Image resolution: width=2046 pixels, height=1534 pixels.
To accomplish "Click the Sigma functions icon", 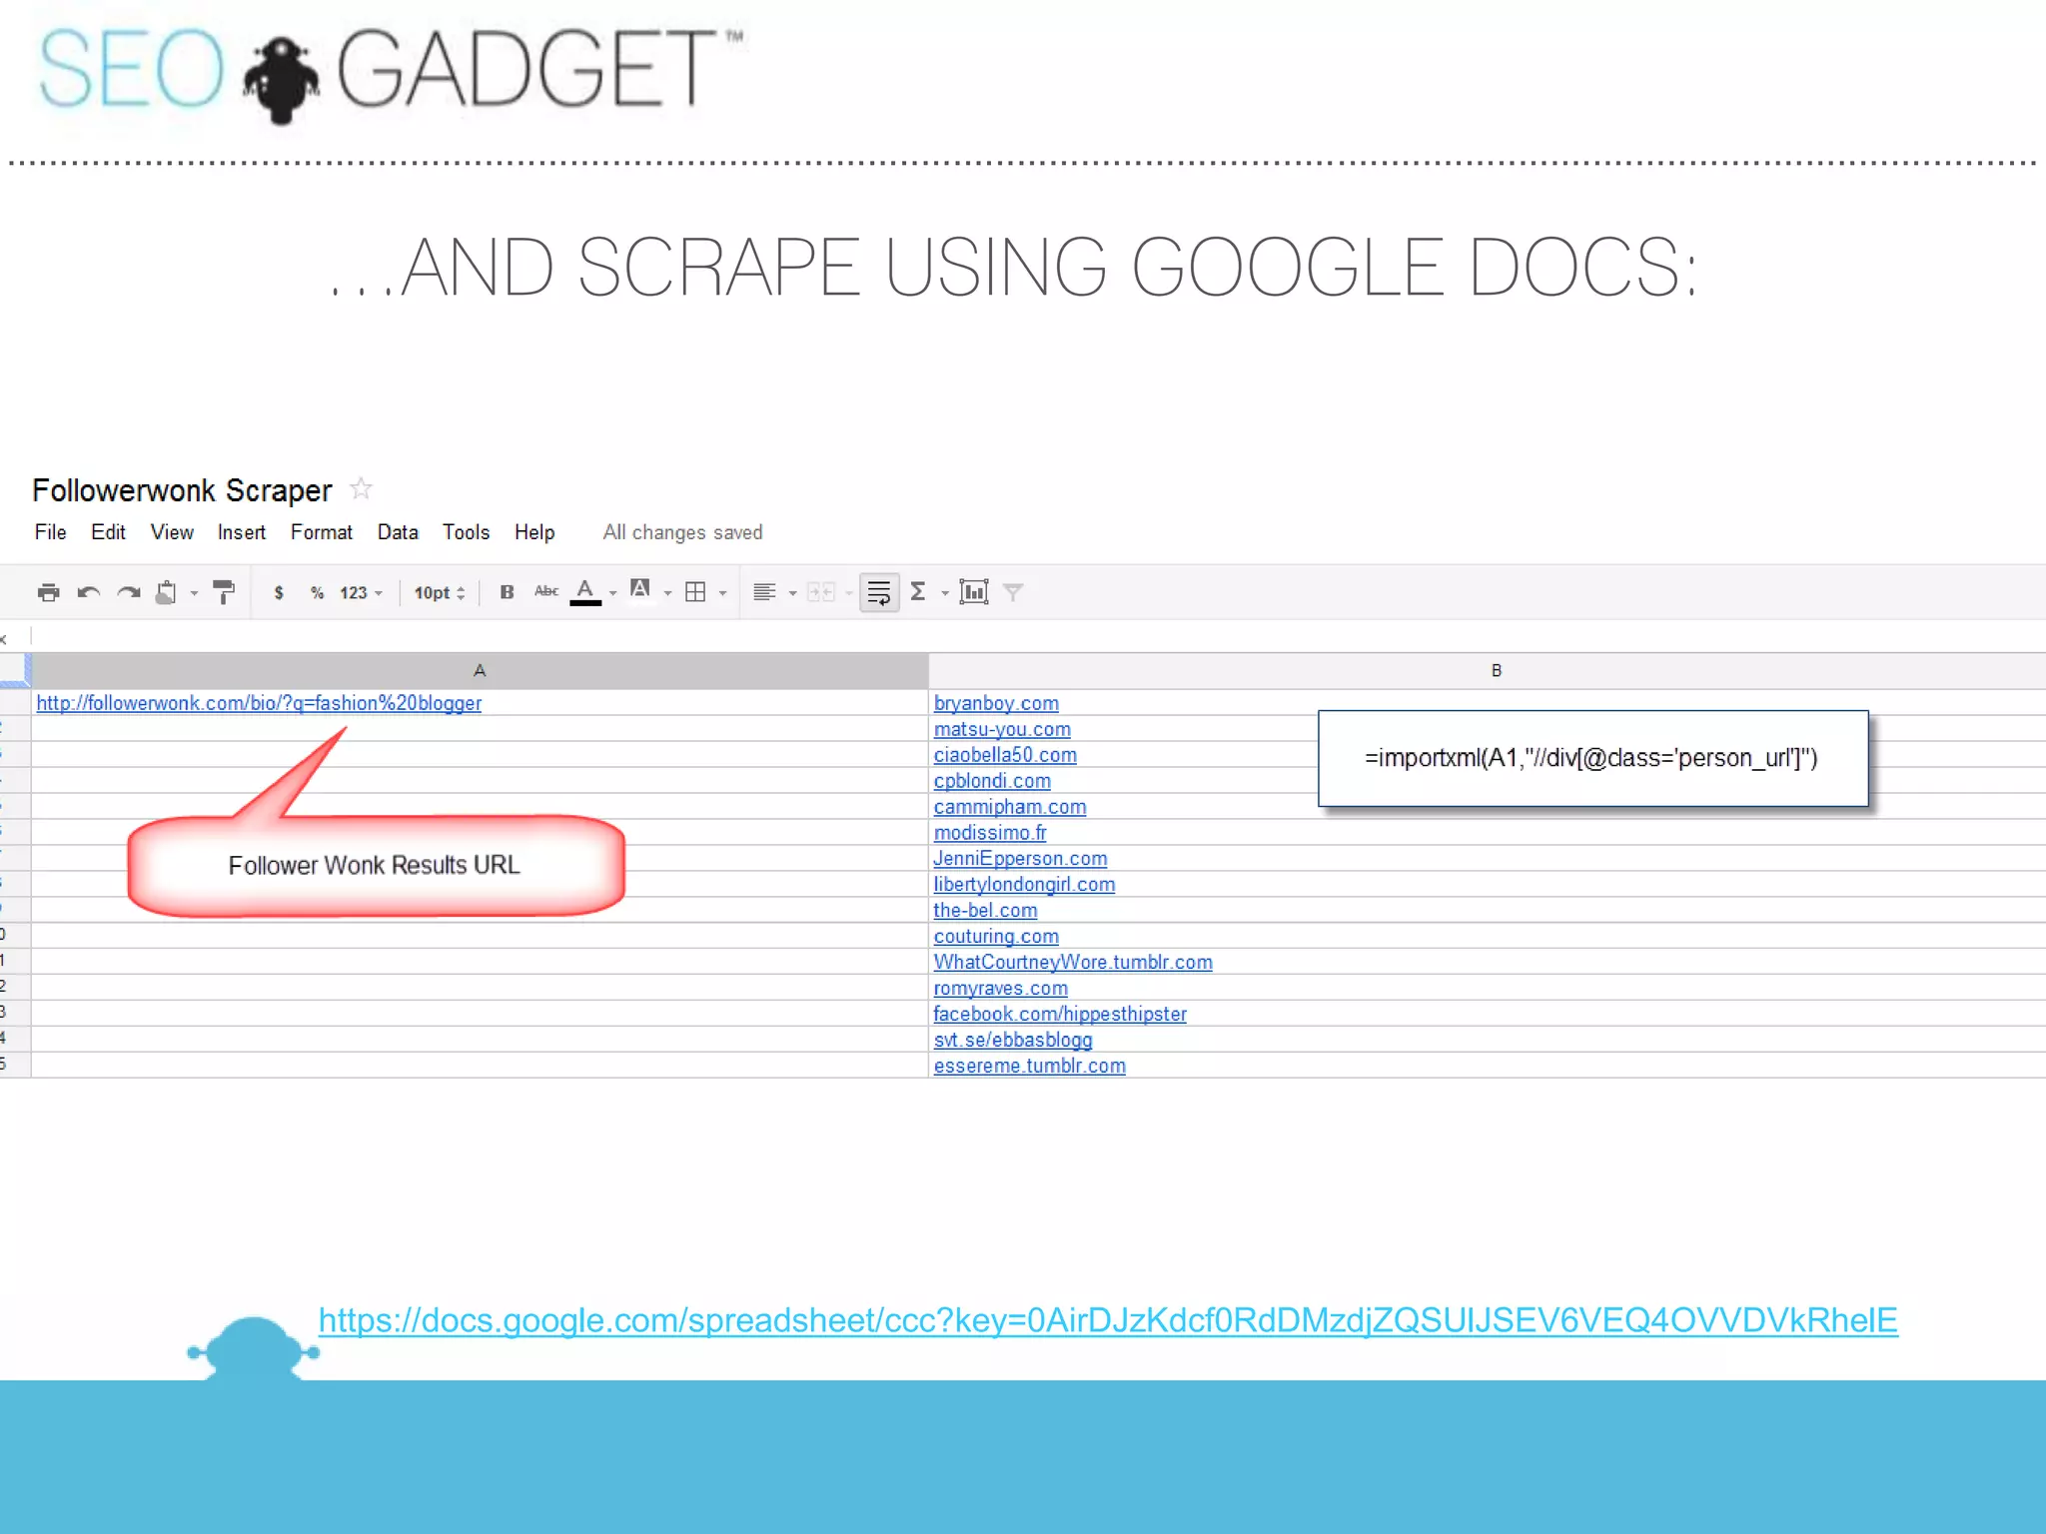I will [x=918, y=592].
